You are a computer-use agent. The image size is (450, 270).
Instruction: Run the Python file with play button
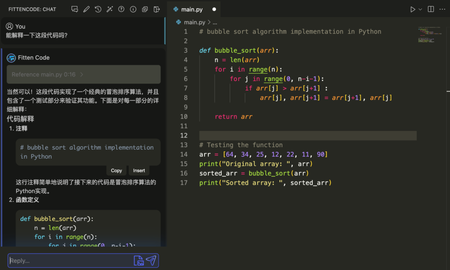point(413,9)
